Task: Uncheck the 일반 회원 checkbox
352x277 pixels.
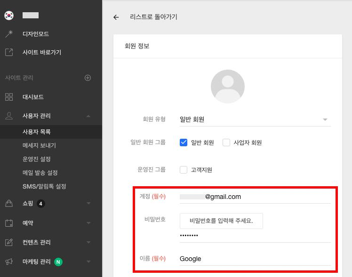Action: [184, 142]
